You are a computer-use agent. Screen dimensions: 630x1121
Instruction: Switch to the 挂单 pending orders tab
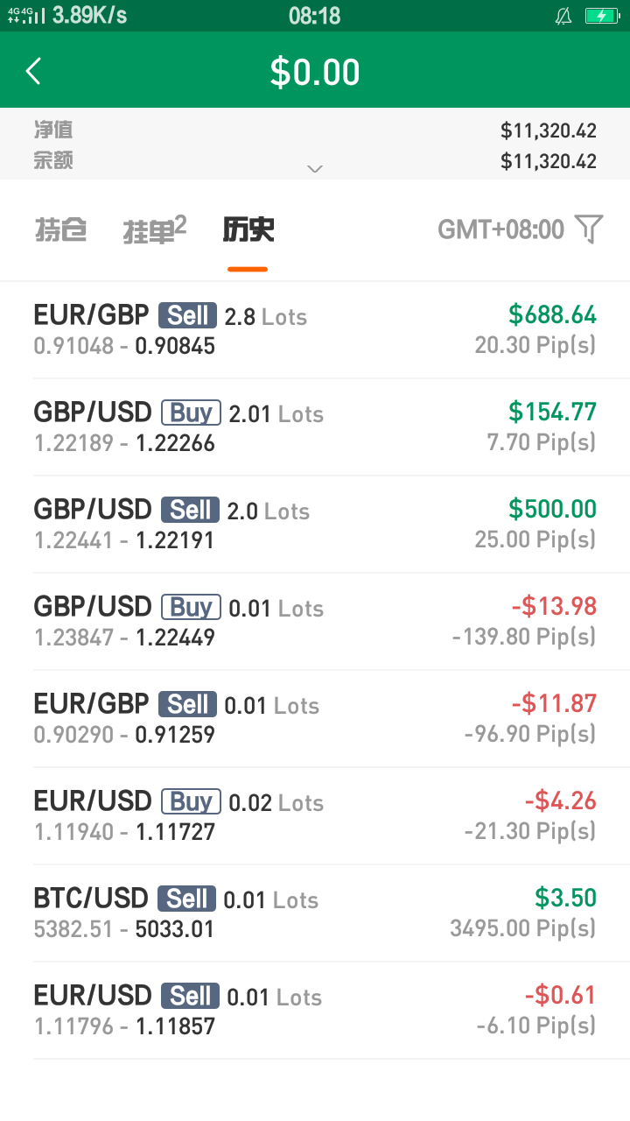[x=154, y=229]
